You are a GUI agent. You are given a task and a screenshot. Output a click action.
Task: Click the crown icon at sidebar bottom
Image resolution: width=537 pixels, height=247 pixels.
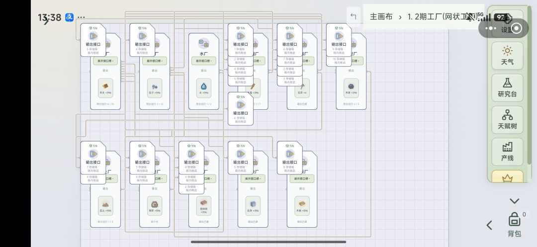pyautogui.click(x=507, y=177)
